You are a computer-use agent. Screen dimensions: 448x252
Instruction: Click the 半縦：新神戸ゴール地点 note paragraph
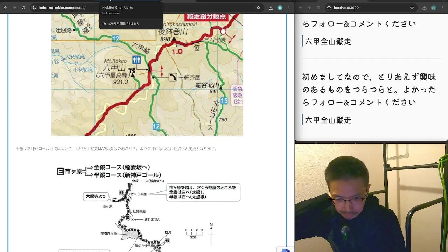click(117, 149)
